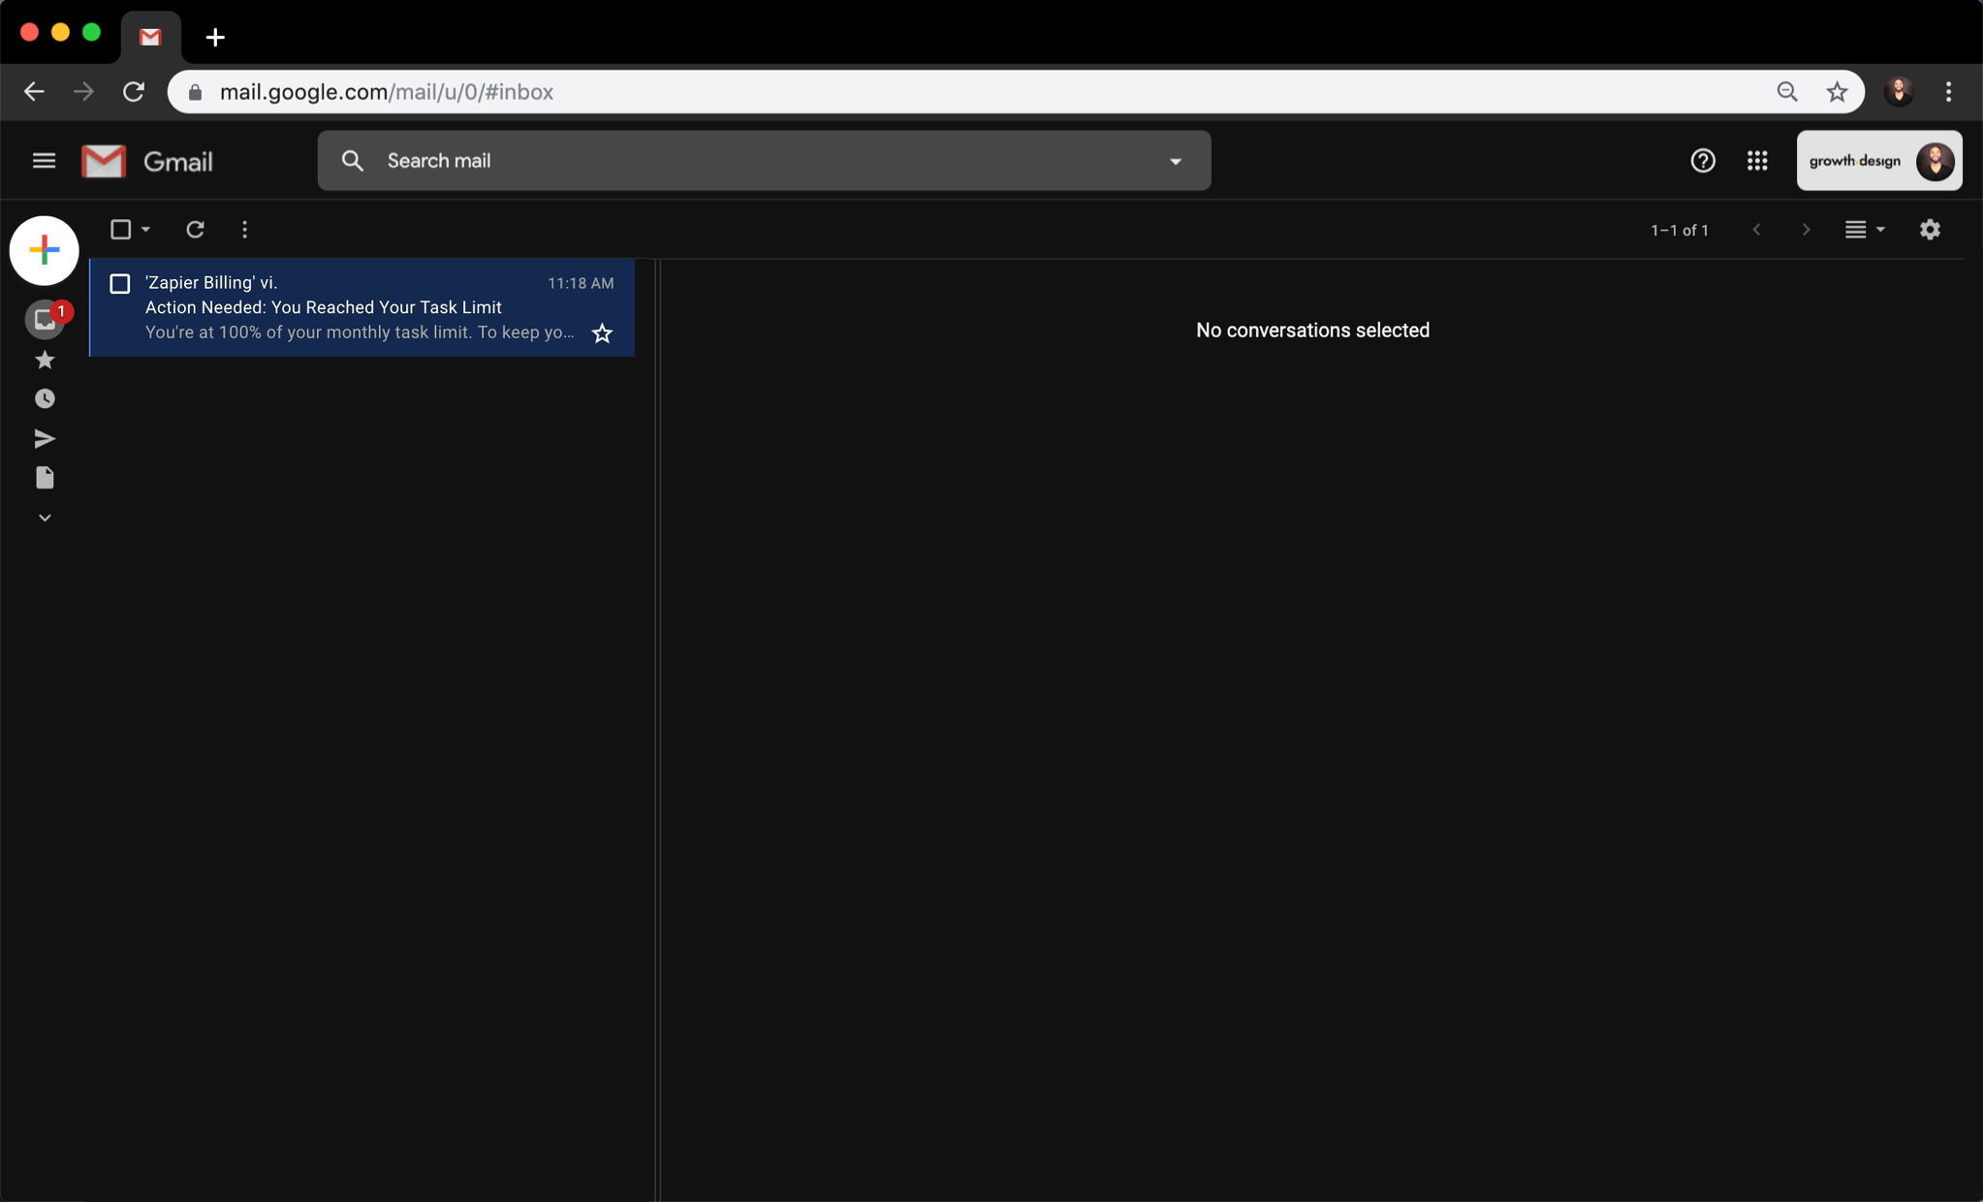Click the inbox refresh icon

(195, 230)
